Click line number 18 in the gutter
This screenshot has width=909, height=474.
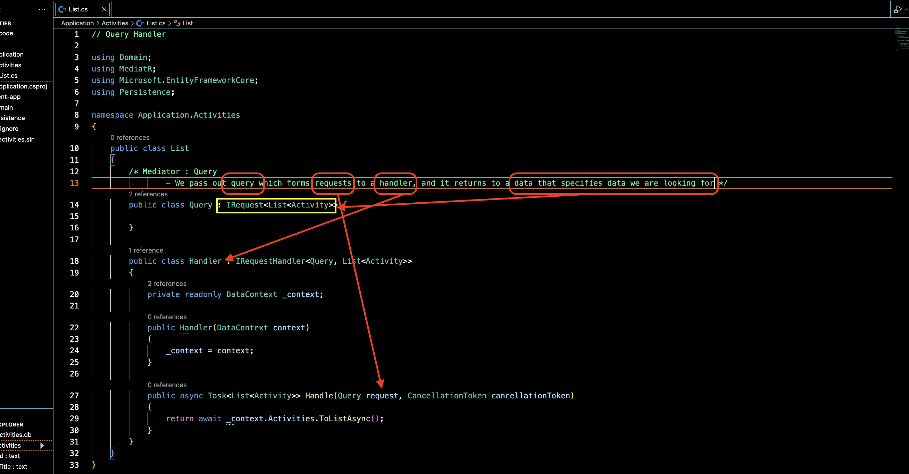point(74,261)
